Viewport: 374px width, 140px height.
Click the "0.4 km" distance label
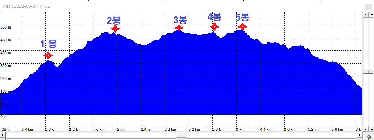27,130
